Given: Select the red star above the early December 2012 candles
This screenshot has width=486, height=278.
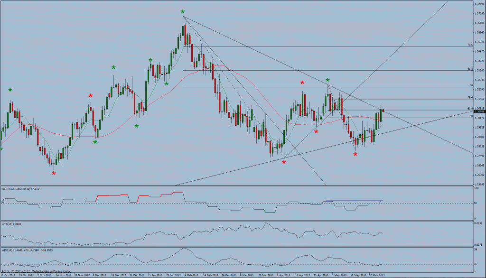Looking at the screenshot, I should coord(91,96).
